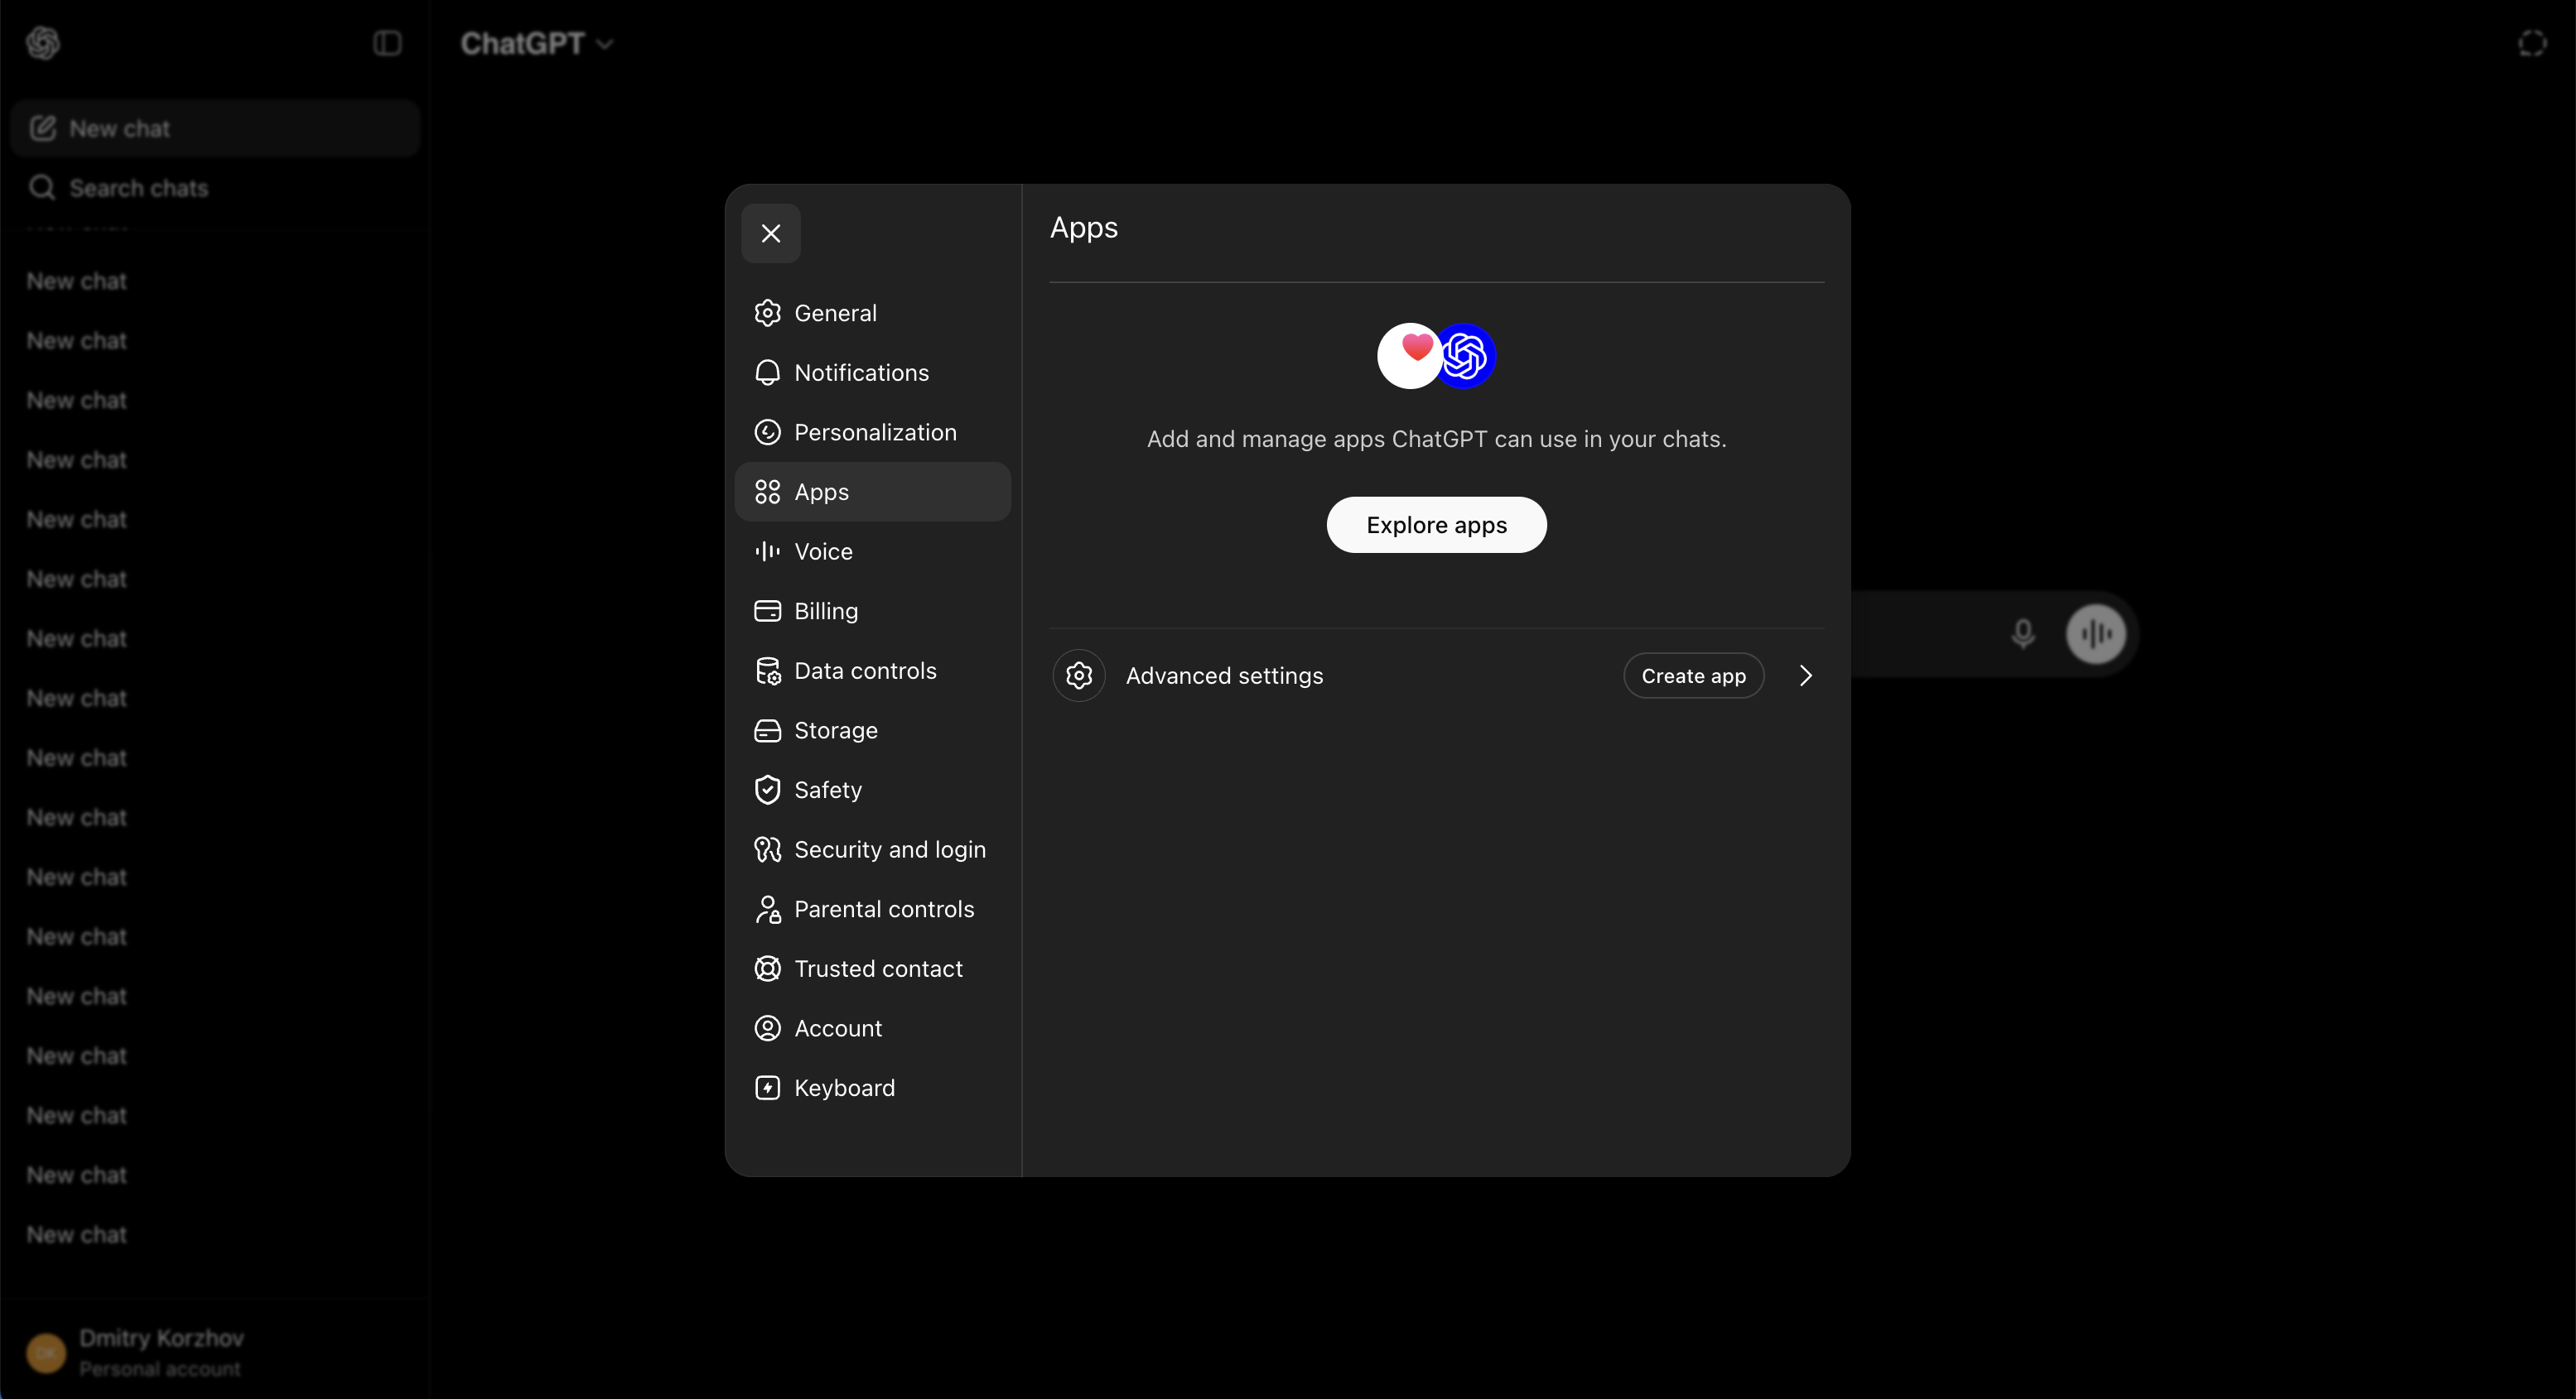
Task: Open Dmitry Korzhov account menu
Action: tap(215, 1353)
